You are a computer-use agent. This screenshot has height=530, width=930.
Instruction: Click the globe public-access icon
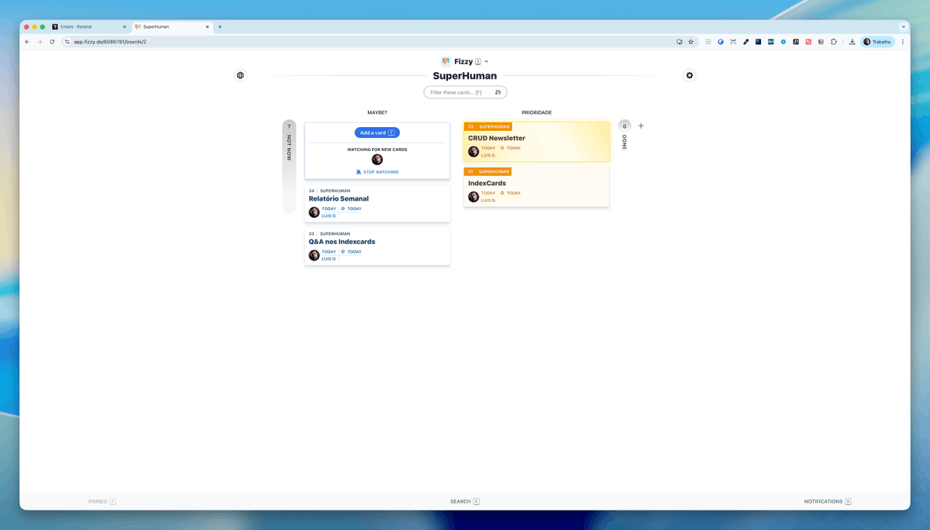(240, 75)
